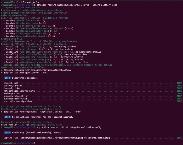Click INFO badge beside 'Discovering packages.'

click(x=7, y=78)
